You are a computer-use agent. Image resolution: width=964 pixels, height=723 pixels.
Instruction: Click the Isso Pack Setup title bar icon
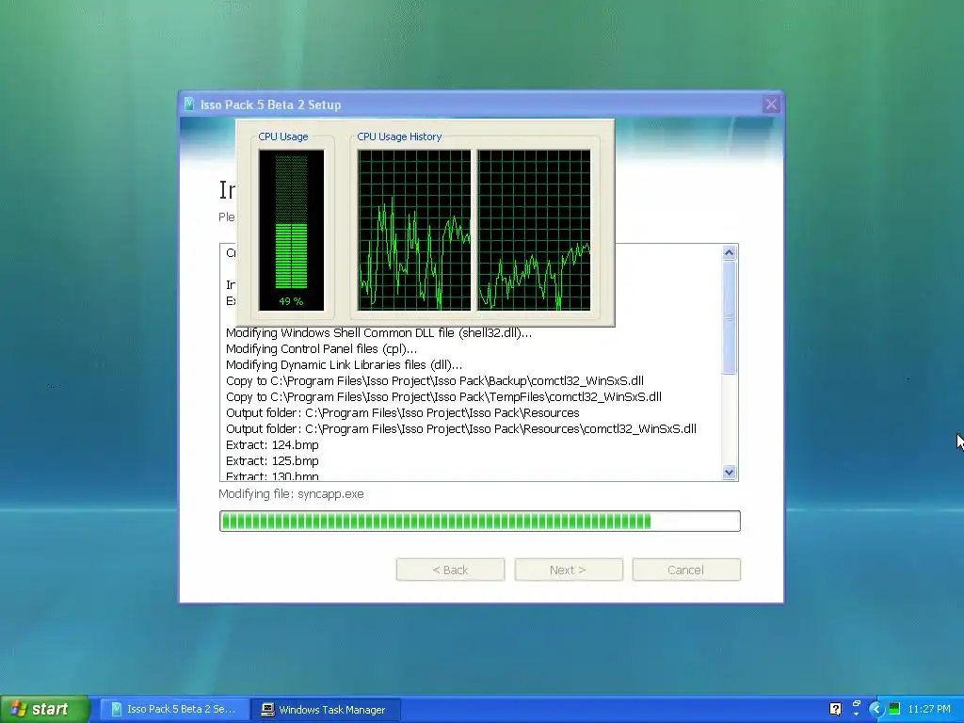pyautogui.click(x=189, y=104)
